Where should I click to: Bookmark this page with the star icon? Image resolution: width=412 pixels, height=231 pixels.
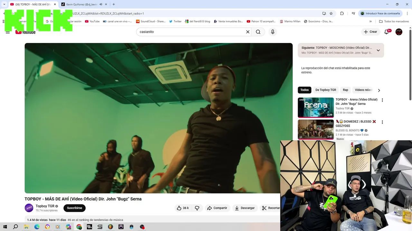[331, 13]
